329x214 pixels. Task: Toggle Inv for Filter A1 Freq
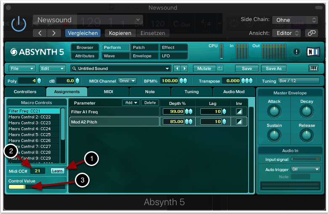(239, 111)
